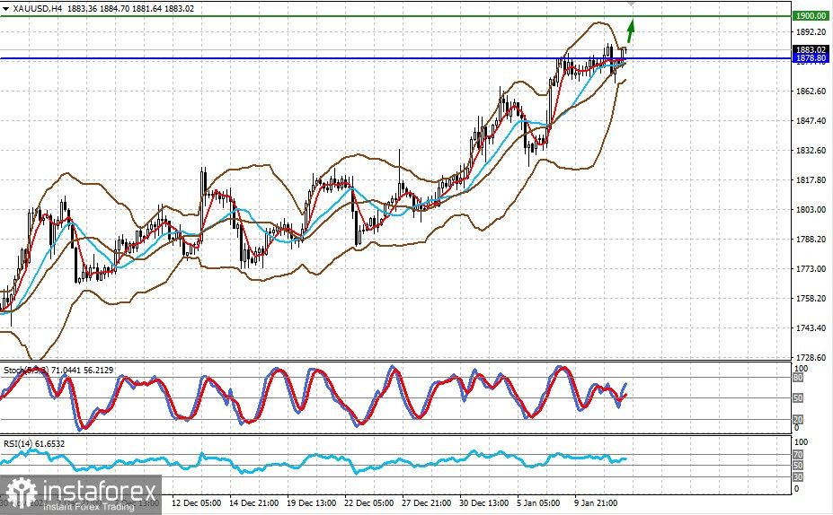This screenshot has width=833, height=515.
Task: Click the 1788.20 price axis label
Action: pyautogui.click(x=811, y=240)
